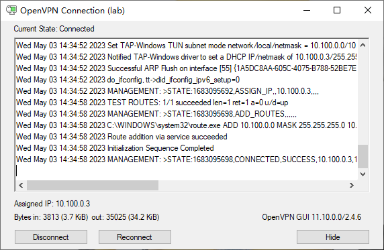This screenshot has height=250, width=384.
Task: Click the 'TEST ROUTES: 1/1 succeeded' log entry
Action: pos(152,103)
